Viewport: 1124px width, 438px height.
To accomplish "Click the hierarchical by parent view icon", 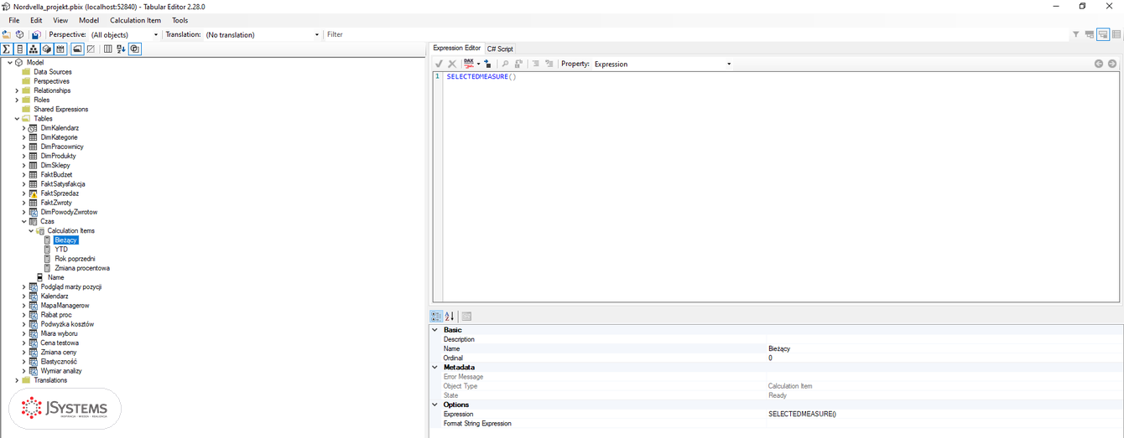I will coord(1090,34).
